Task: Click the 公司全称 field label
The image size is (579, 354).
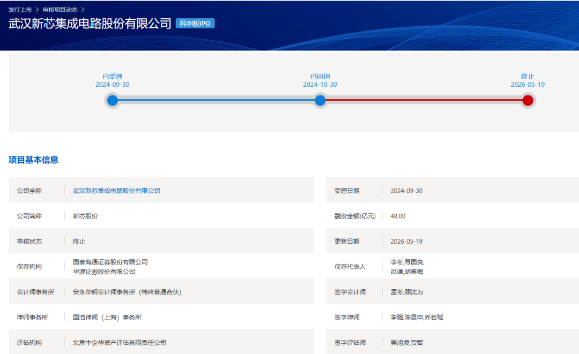Action: point(29,191)
